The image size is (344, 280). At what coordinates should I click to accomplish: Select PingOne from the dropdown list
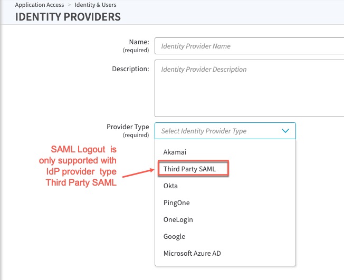click(176, 202)
